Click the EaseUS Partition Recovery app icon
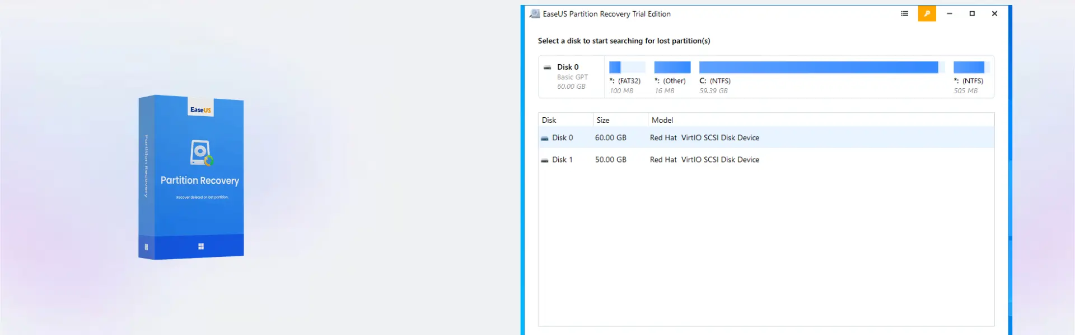 (535, 14)
